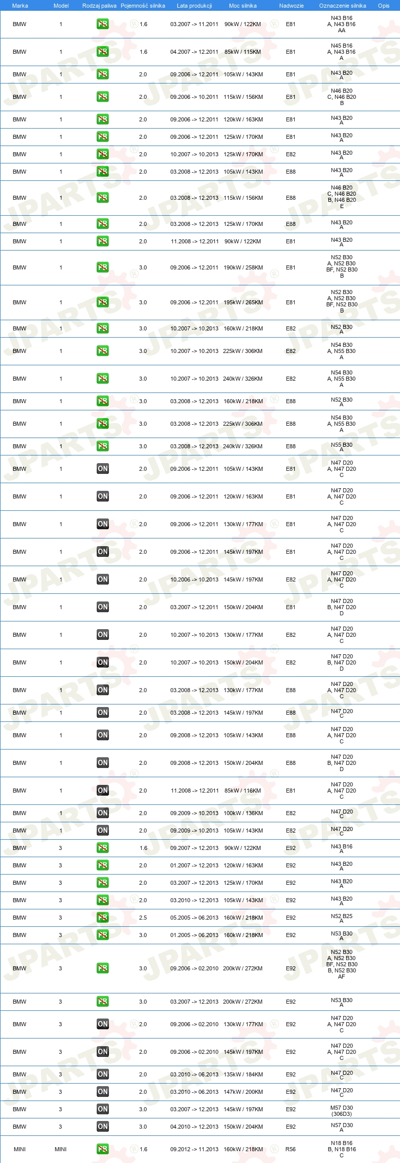Click petrol PB icon in 240kW/326KM E88 row
Screen dimensions: 400x1163
pos(103,446)
